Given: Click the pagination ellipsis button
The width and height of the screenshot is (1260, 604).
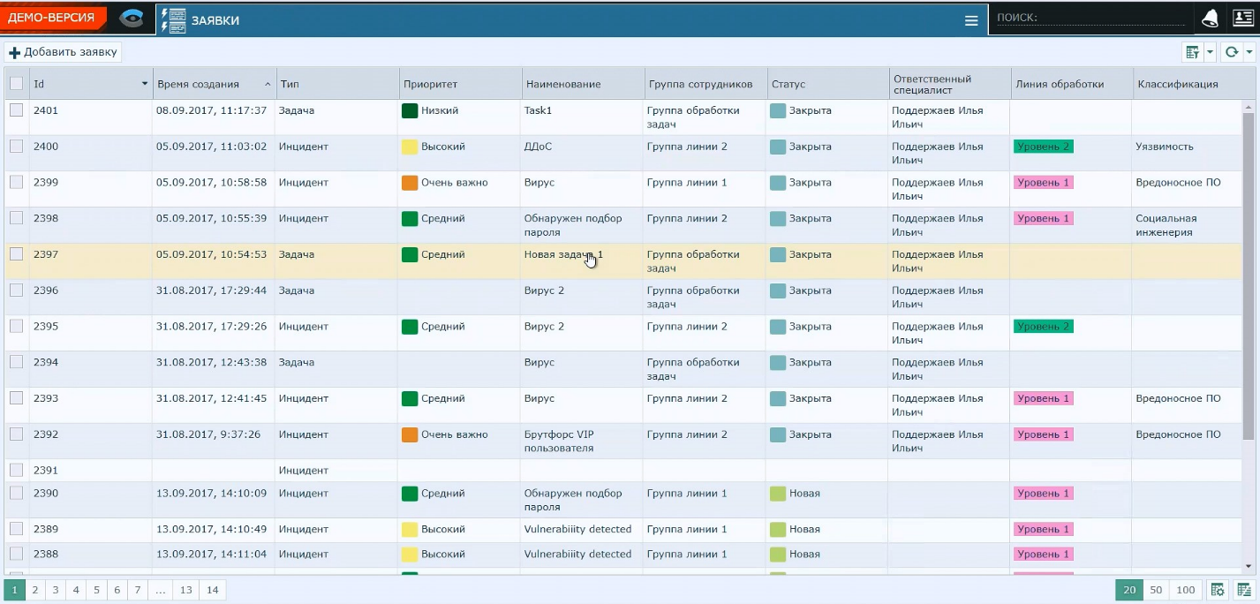Looking at the screenshot, I should [x=160, y=590].
